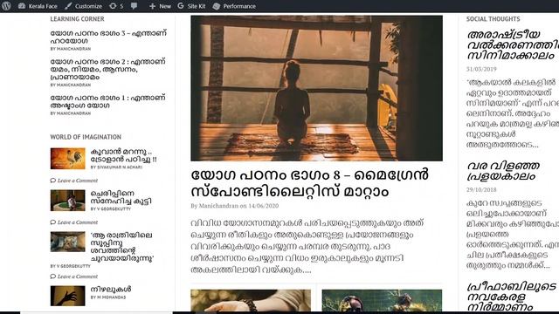Open the യോഗ പഠനം ഭാഗം 2 article
The height and width of the screenshot is (314, 559).
click(107, 69)
